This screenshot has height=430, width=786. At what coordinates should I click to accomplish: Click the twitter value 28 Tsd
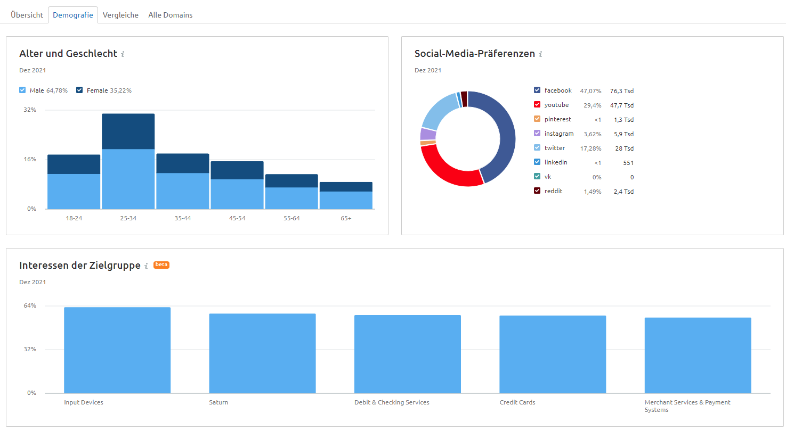point(624,148)
